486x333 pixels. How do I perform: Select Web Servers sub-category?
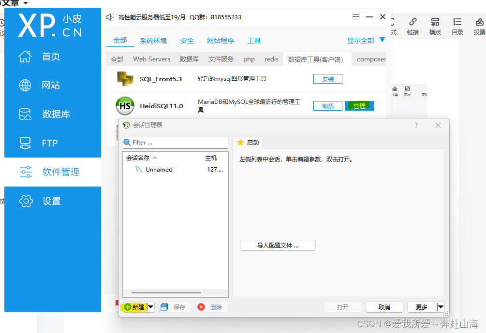151,59
